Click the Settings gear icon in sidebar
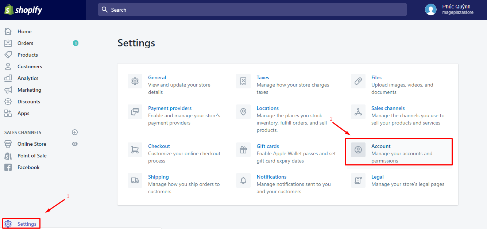Image resolution: width=487 pixels, height=229 pixels. [x=8, y=224]
